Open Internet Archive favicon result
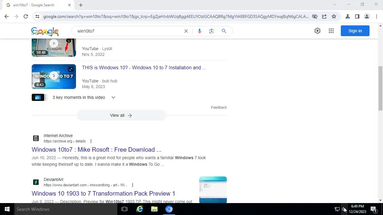 click(x=36, y=138)
